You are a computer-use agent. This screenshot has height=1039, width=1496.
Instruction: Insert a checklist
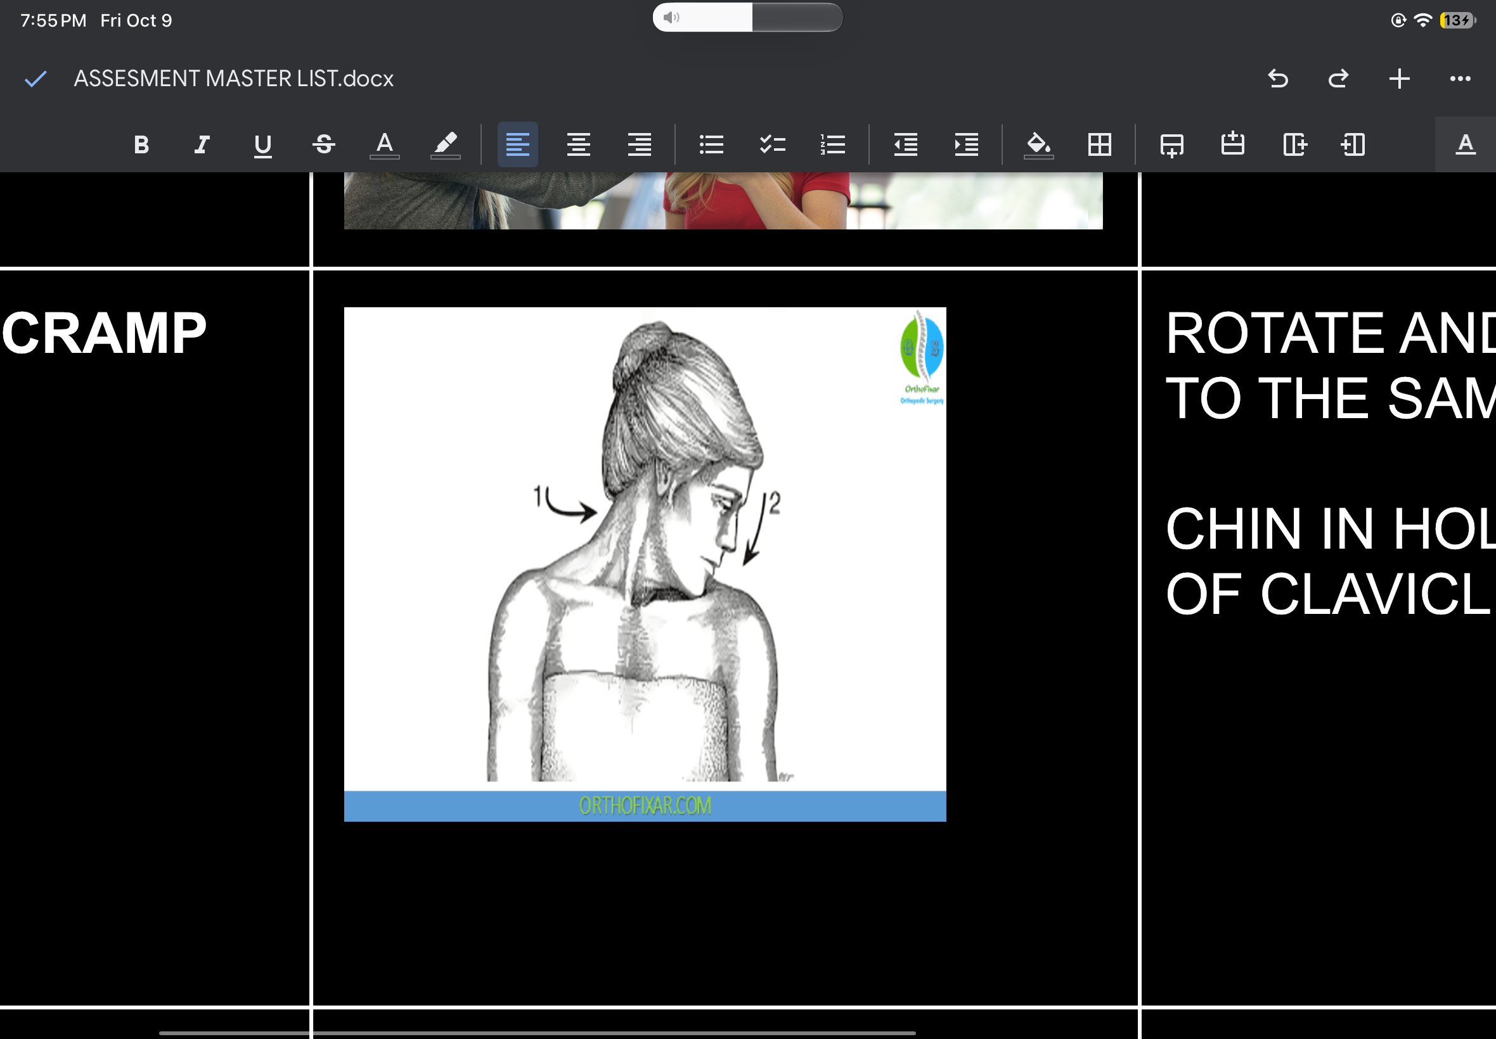pos(773,144)
